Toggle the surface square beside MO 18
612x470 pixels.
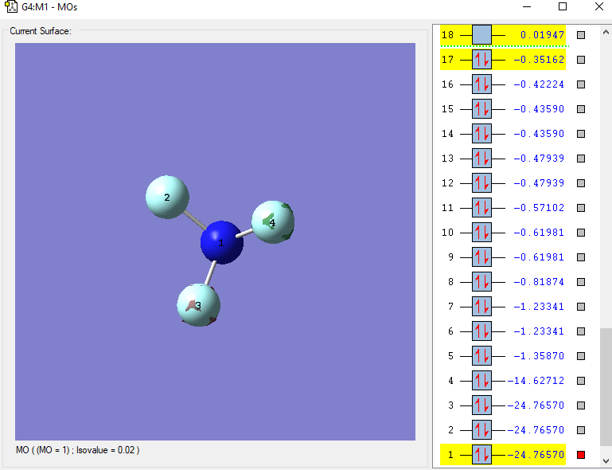point(581,35)
